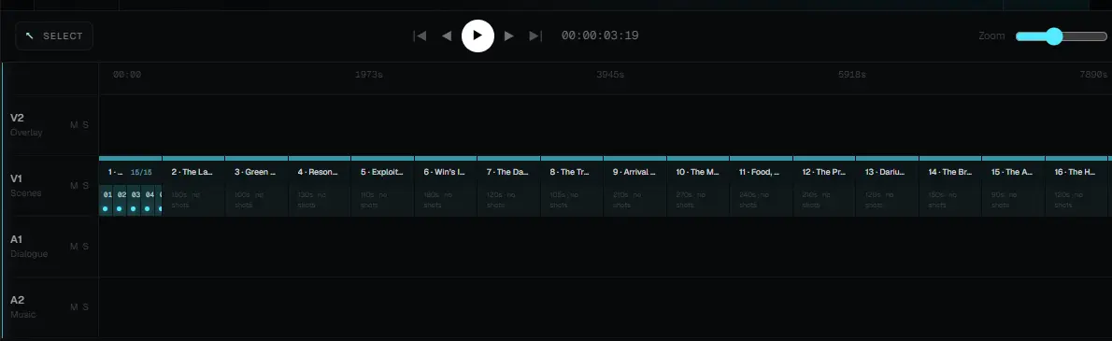Solo the V1 Scenes track
The image size is (1112, 341).
[x=86, y=186]
